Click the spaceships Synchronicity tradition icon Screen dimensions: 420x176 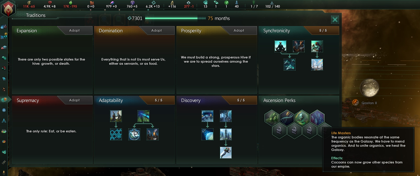(x=290, y=64)
